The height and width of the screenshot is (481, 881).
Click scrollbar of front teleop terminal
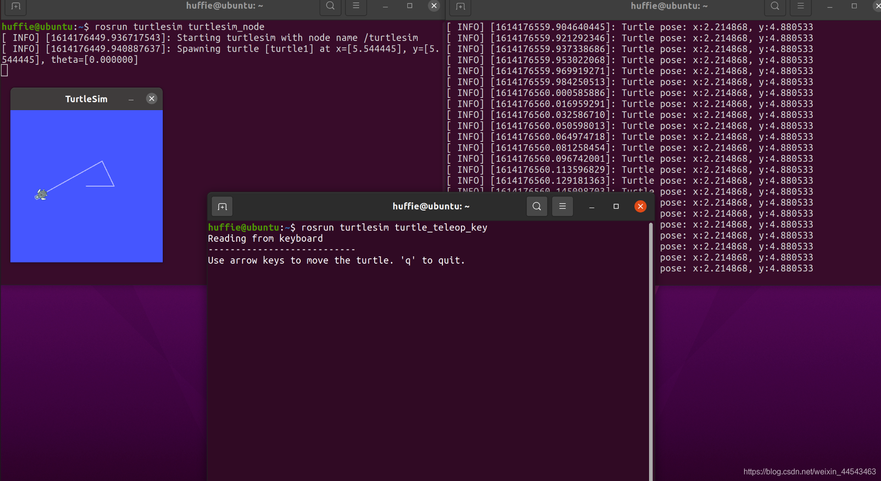[651, 351]
